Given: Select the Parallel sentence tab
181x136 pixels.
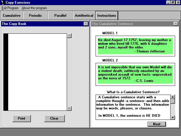Looking at the screenshot, I should tap(60, 16).
